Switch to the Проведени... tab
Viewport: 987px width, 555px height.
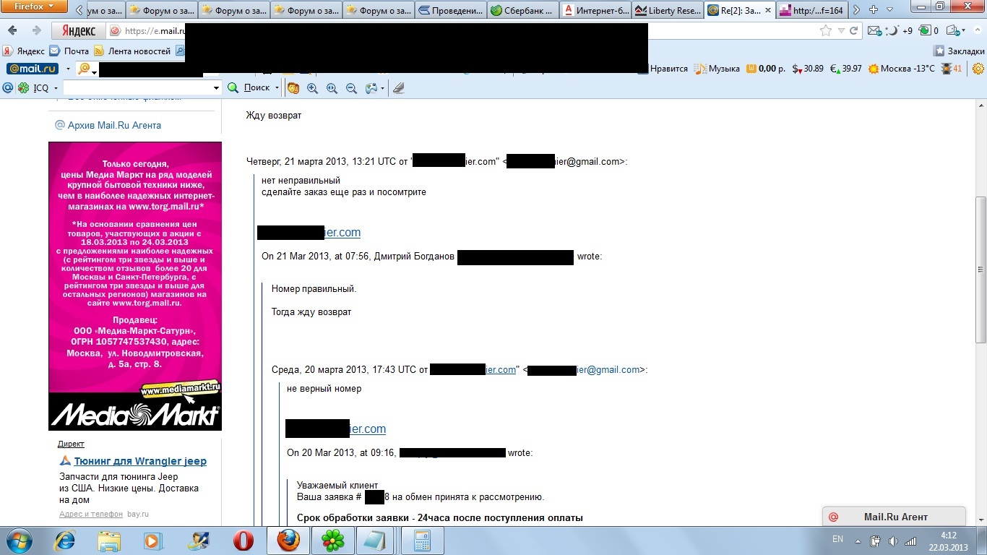[x=451, y=10]
